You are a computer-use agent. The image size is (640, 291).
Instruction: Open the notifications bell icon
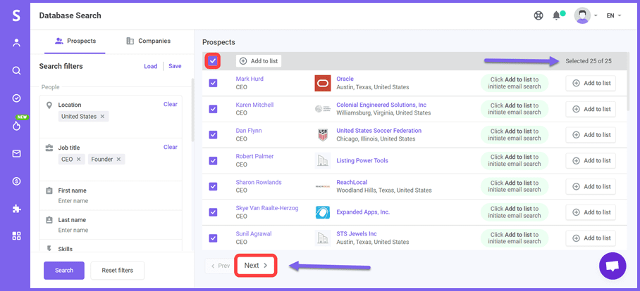tap(557, 15)
